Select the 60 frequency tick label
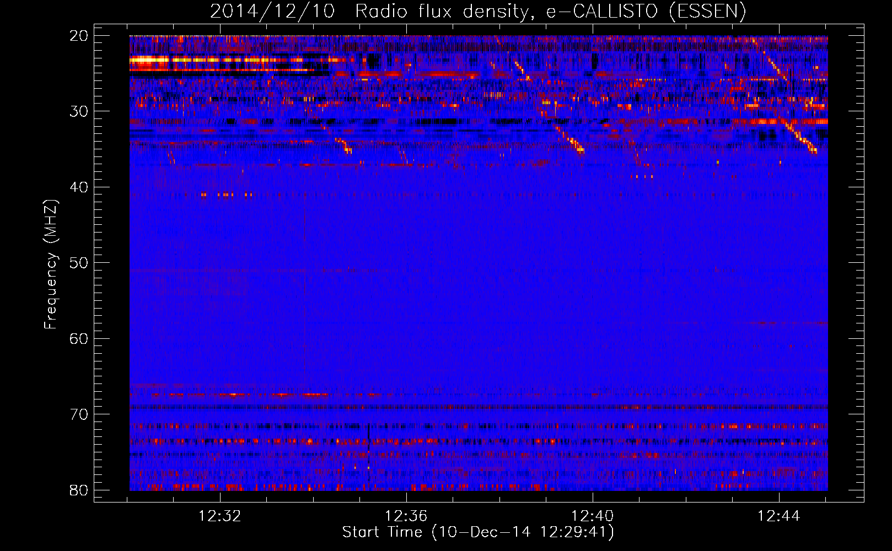The width and height of the screenshot is (892, 551). point(79,338)
